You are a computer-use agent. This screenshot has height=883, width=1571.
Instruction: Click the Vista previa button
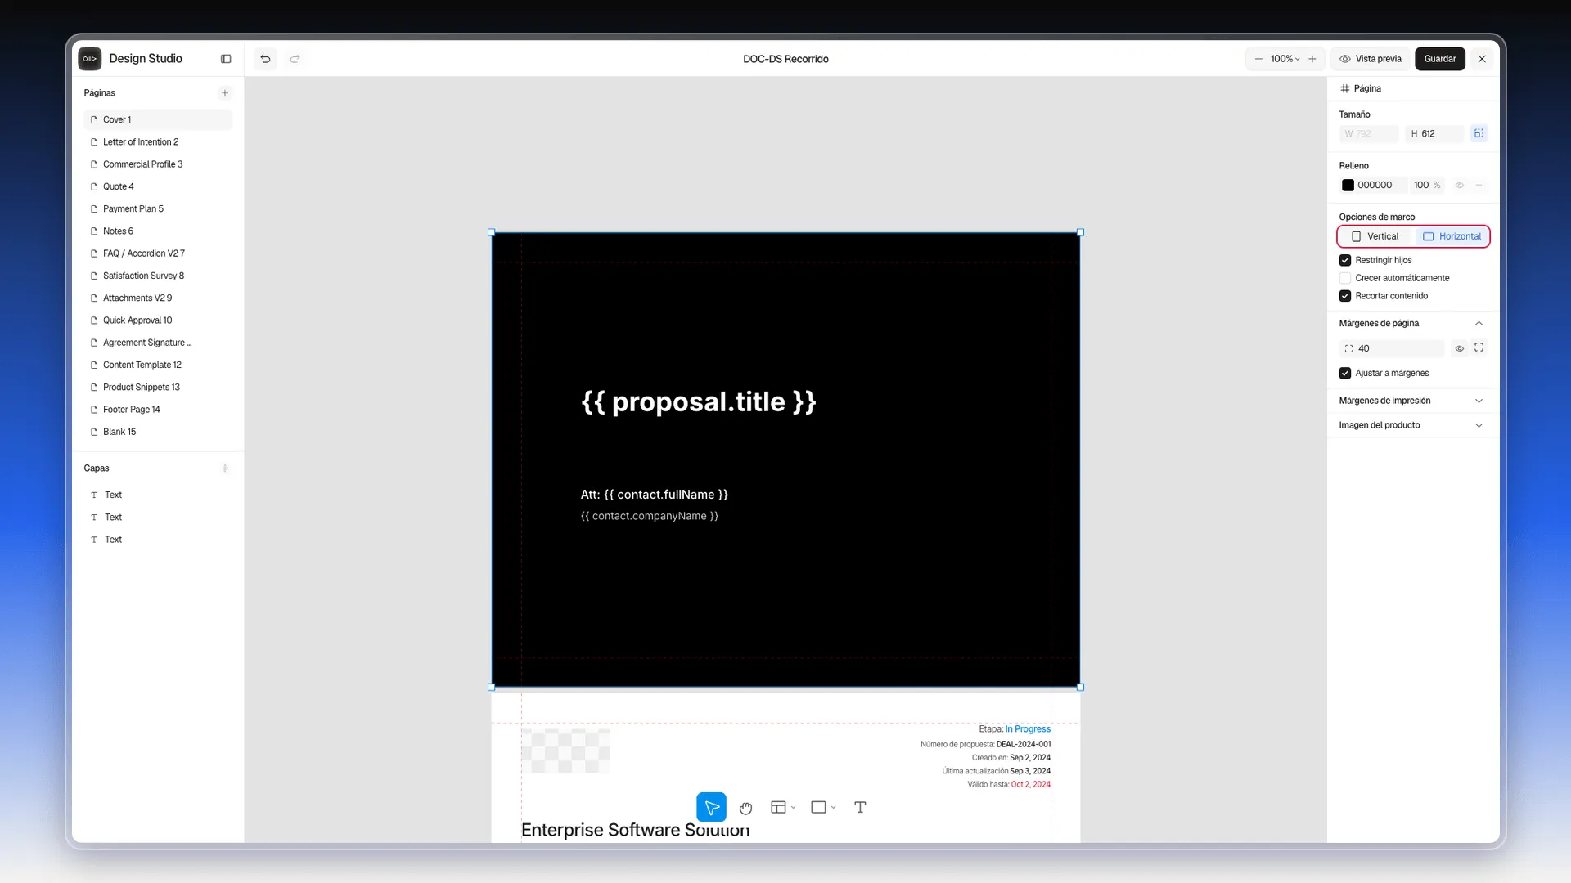click(x=1371, y=59)
